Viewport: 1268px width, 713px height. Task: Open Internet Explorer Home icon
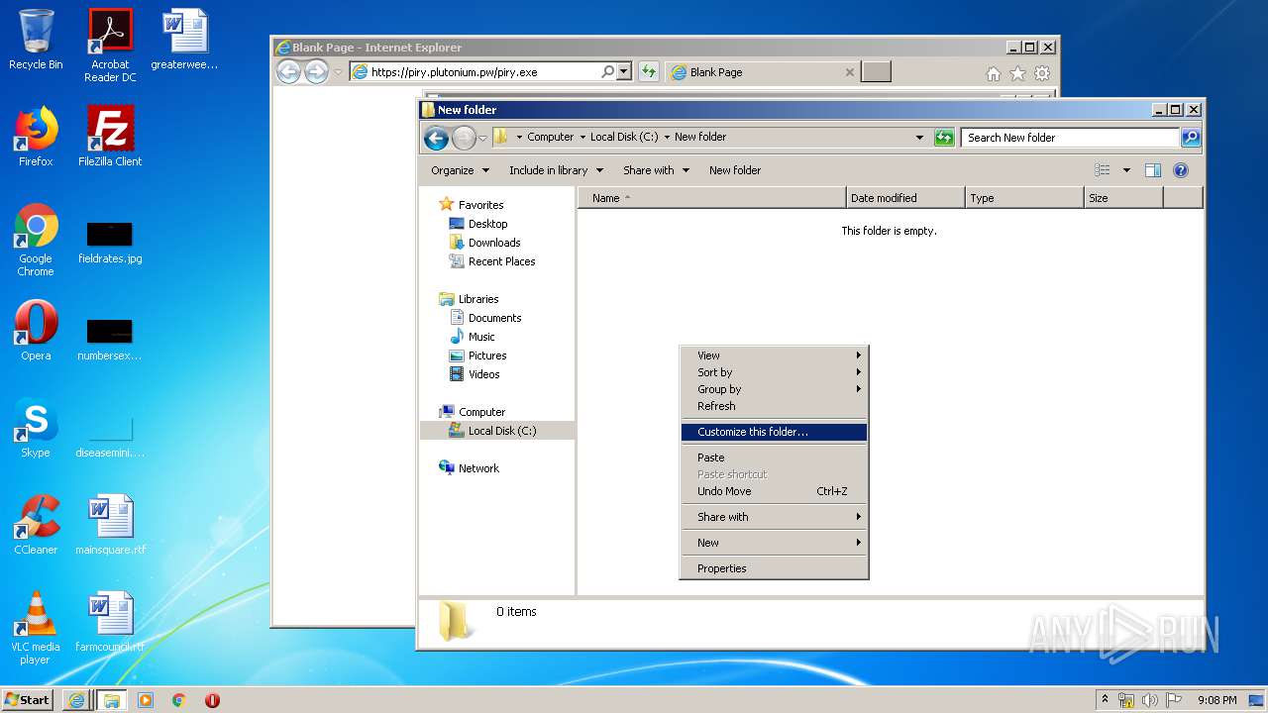994,73
